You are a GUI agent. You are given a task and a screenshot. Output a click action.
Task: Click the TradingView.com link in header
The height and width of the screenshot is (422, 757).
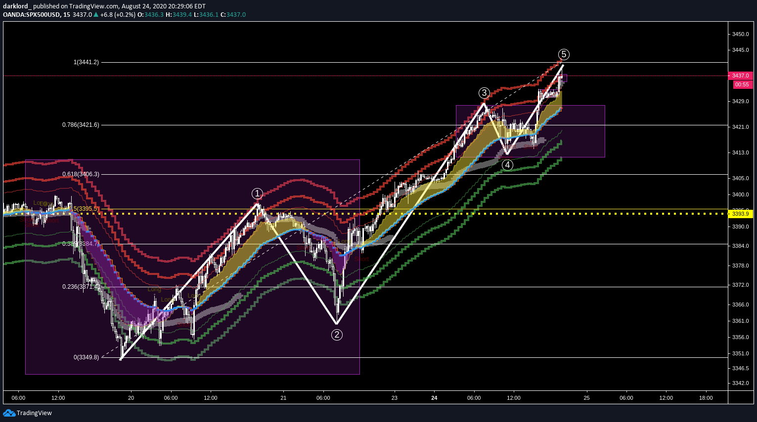point(94,6)
